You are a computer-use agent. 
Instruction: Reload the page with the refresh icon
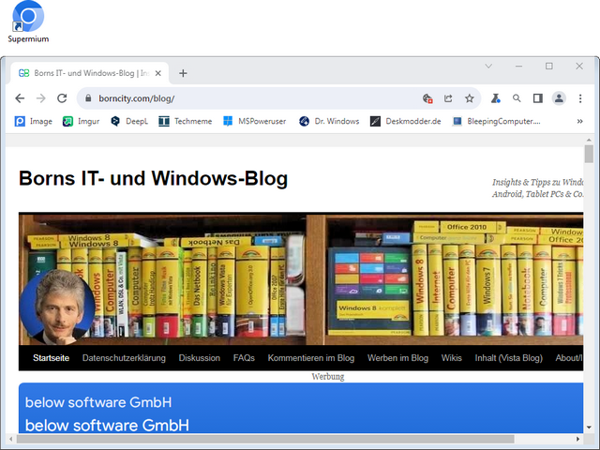click(62, 98)
